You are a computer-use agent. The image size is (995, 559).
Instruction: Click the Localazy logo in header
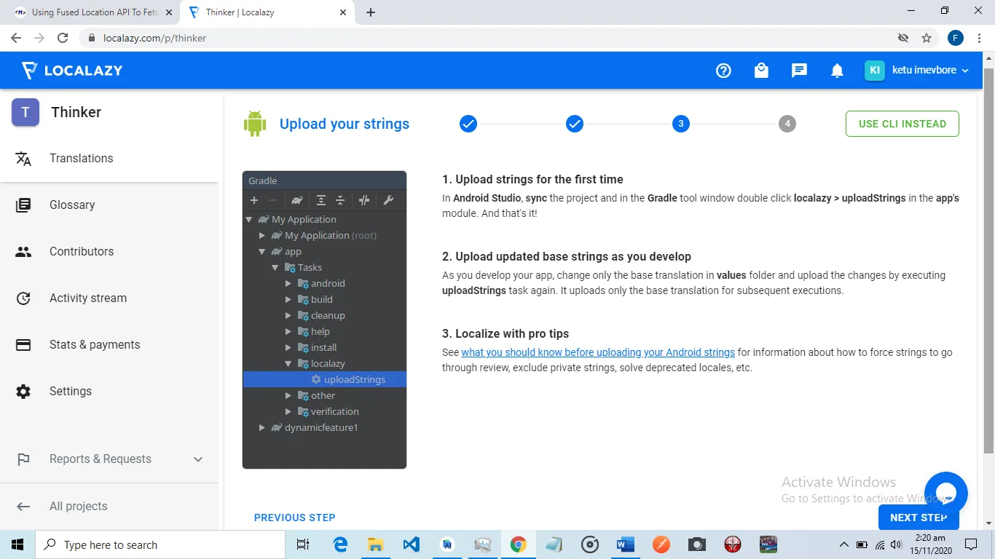point(71,71)
